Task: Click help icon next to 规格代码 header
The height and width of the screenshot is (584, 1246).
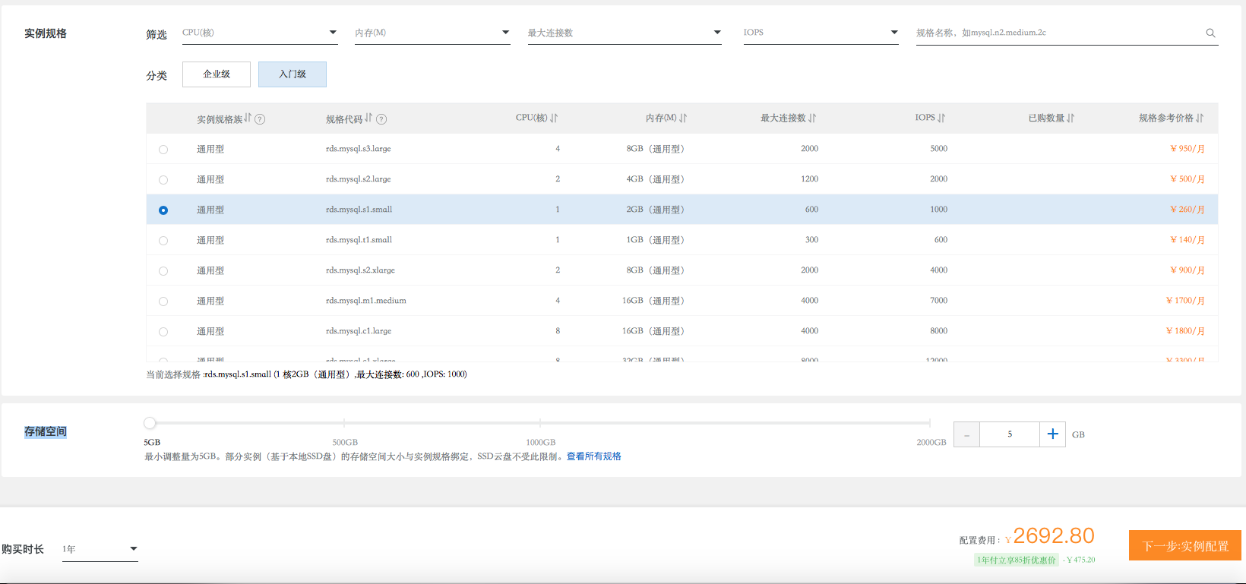Action: pyautogui.click(x=381, y=119)
